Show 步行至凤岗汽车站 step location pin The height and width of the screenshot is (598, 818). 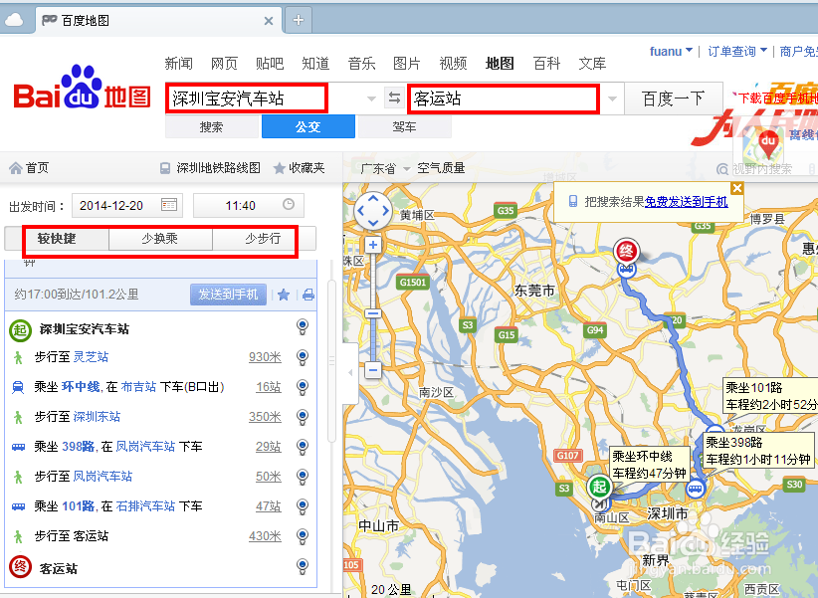pyautogui.click(x=303, y=476)
